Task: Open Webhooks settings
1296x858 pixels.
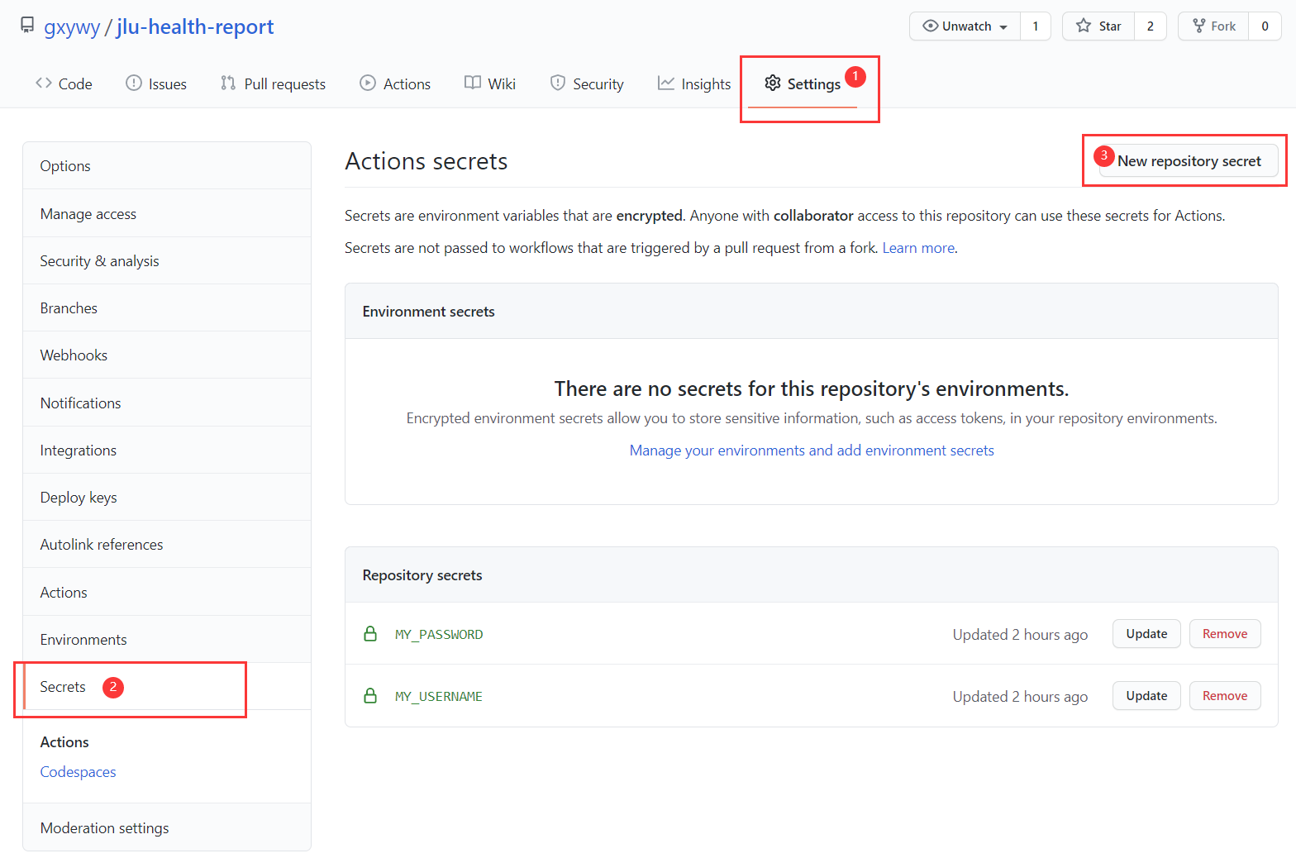Action: point(167,355)
